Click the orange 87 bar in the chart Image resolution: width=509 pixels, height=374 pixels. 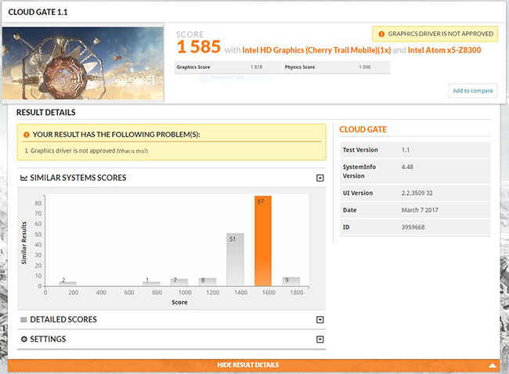pyautogui.click(x=263, y=241)
